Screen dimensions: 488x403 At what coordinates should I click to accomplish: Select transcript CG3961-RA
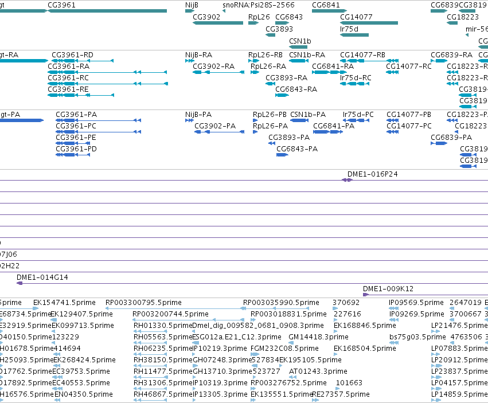click(x=68, y=66)
